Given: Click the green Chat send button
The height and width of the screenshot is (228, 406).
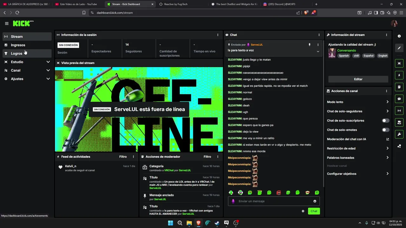Looking at the screenshot, I should 314,211.
